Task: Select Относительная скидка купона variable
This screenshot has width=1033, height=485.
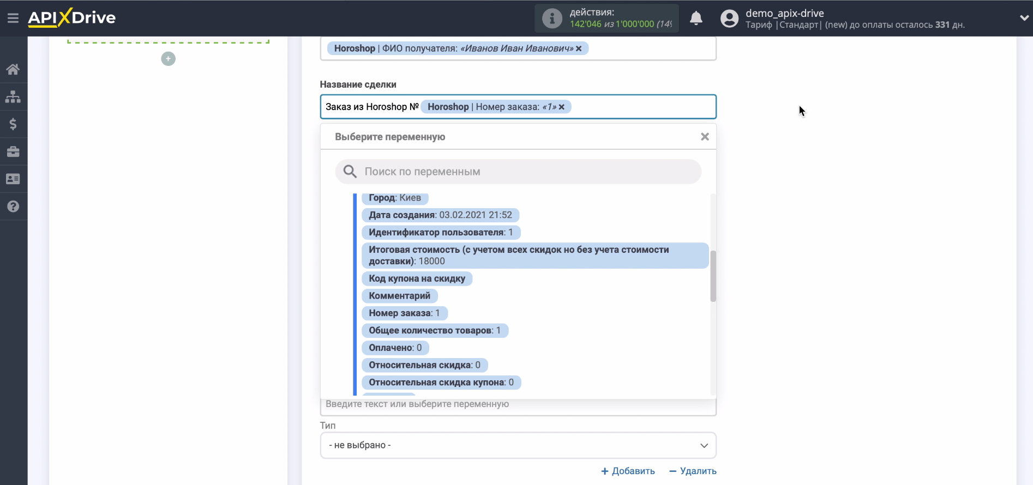Action: (441, 383)
